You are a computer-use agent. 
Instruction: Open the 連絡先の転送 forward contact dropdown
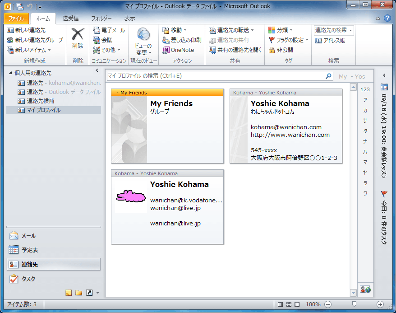[231, 30]
